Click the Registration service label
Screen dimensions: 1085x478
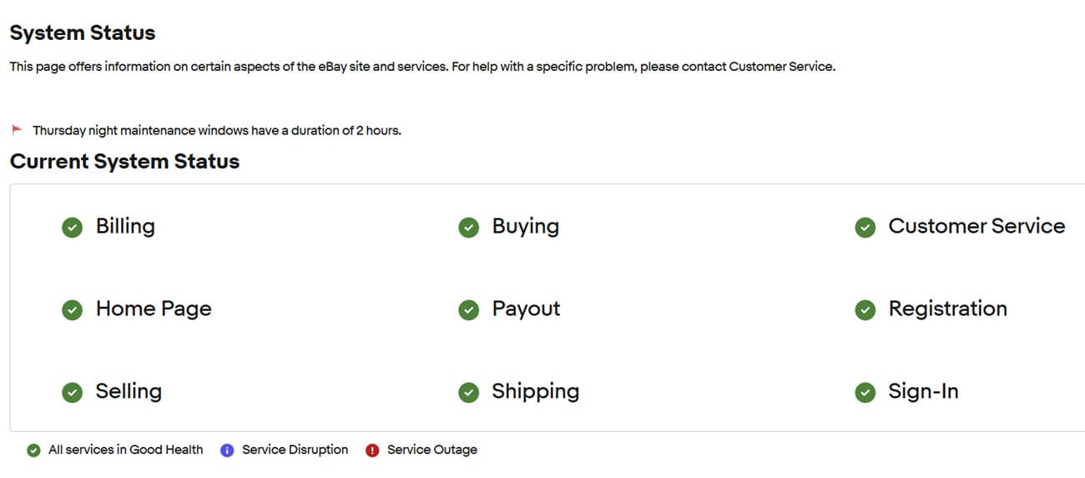click(947, 309)
